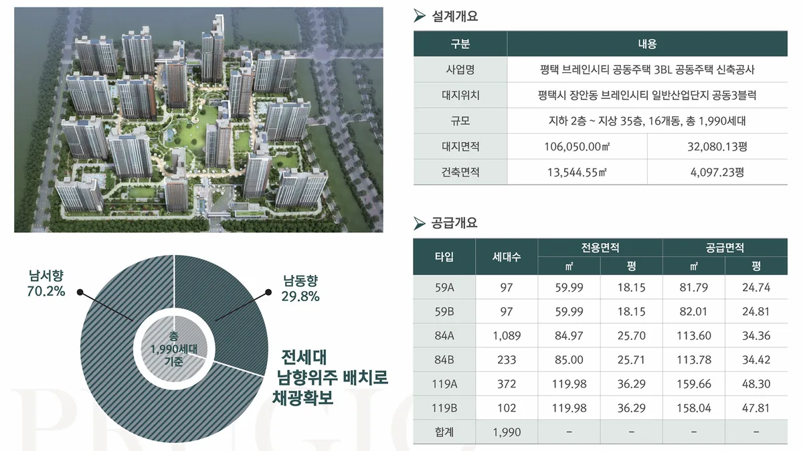Click the 건축면적 row label
Image resolution: width=803 pixels, height=451 pixels.
pyautogui.click(x=460, y=172)
